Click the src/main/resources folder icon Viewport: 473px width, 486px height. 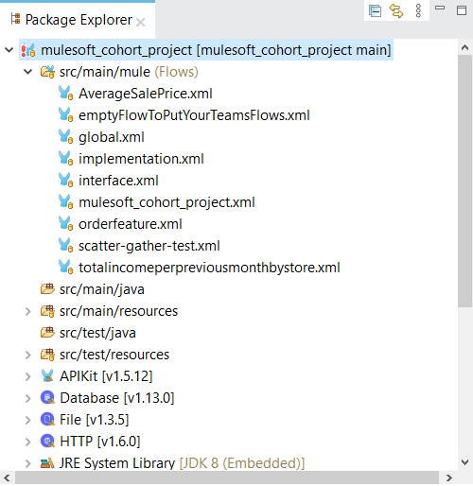[x=47, y=311]
